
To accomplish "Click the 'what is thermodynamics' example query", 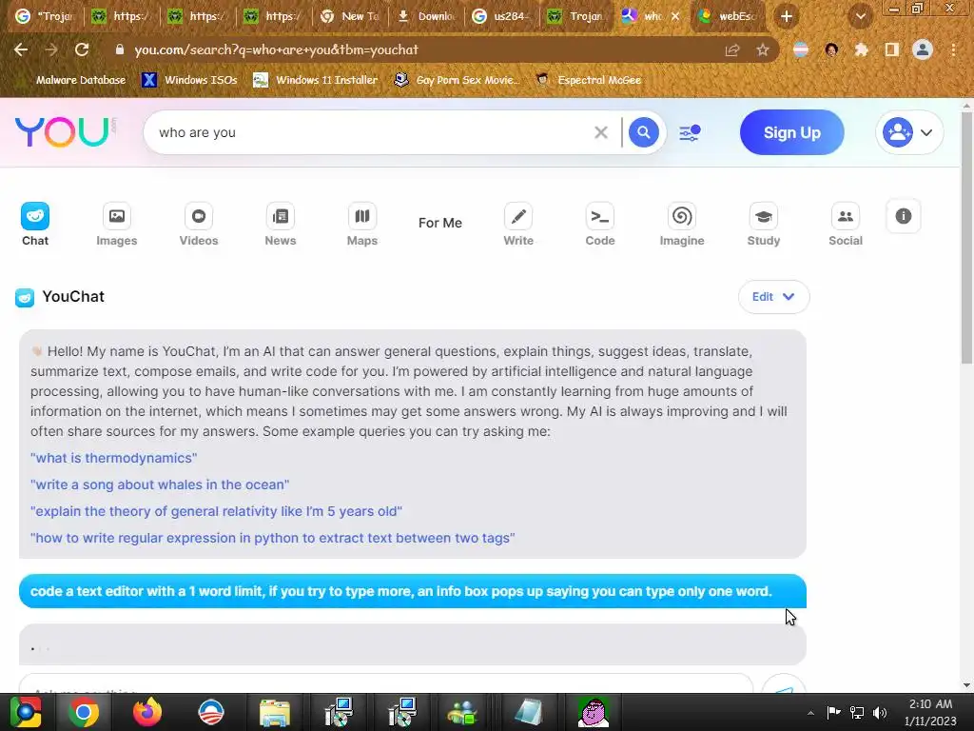I will click(x=114, y=458).
